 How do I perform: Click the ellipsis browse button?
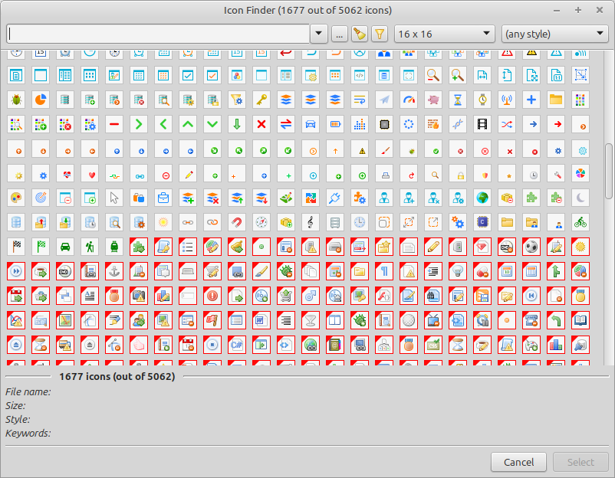click(340, 34)
